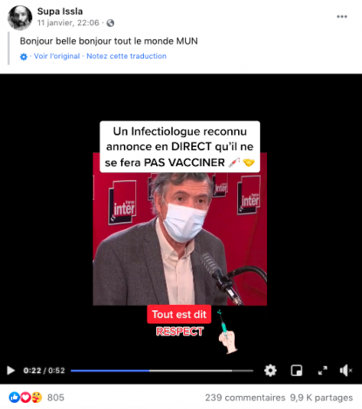Open video settings gear
This screenshot has width=362, height=409.
tap(270, 371)
